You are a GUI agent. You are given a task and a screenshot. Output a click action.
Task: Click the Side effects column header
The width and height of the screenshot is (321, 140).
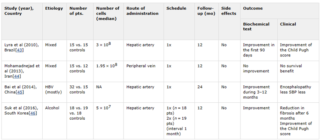(x=229, y=11)
